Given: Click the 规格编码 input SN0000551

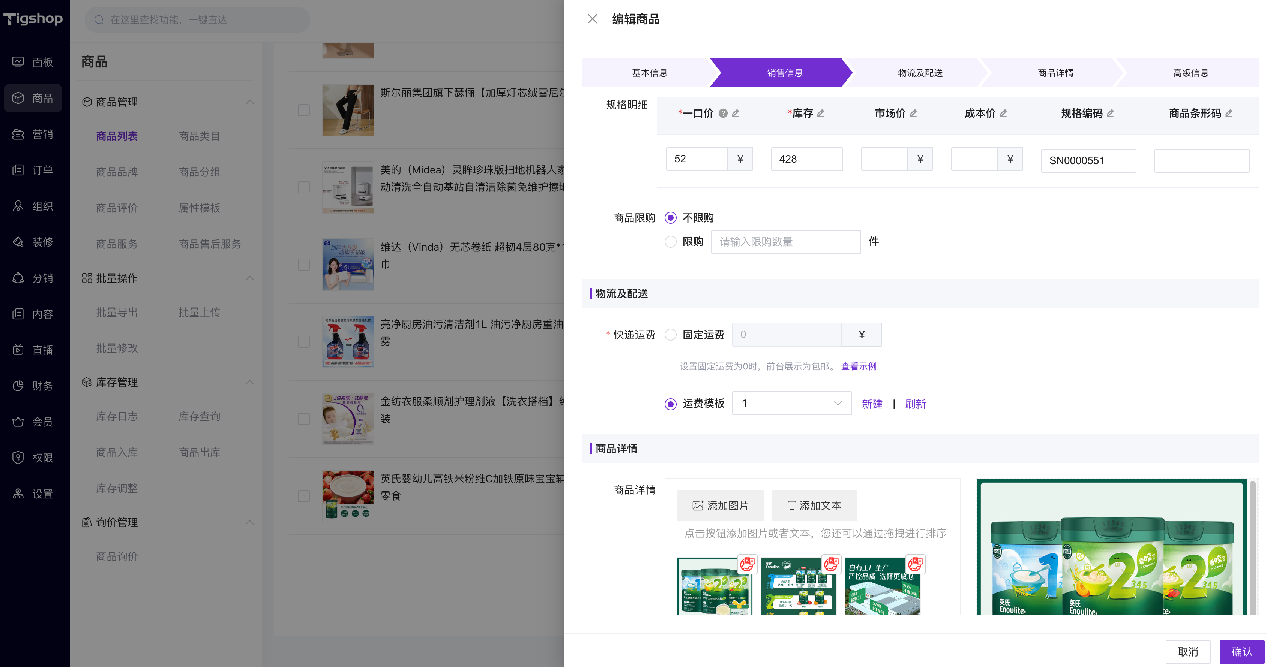Looking at the screenshot, I should pos(1088,160).
